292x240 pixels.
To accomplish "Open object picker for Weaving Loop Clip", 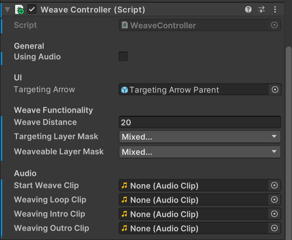I will click(275, 199).
